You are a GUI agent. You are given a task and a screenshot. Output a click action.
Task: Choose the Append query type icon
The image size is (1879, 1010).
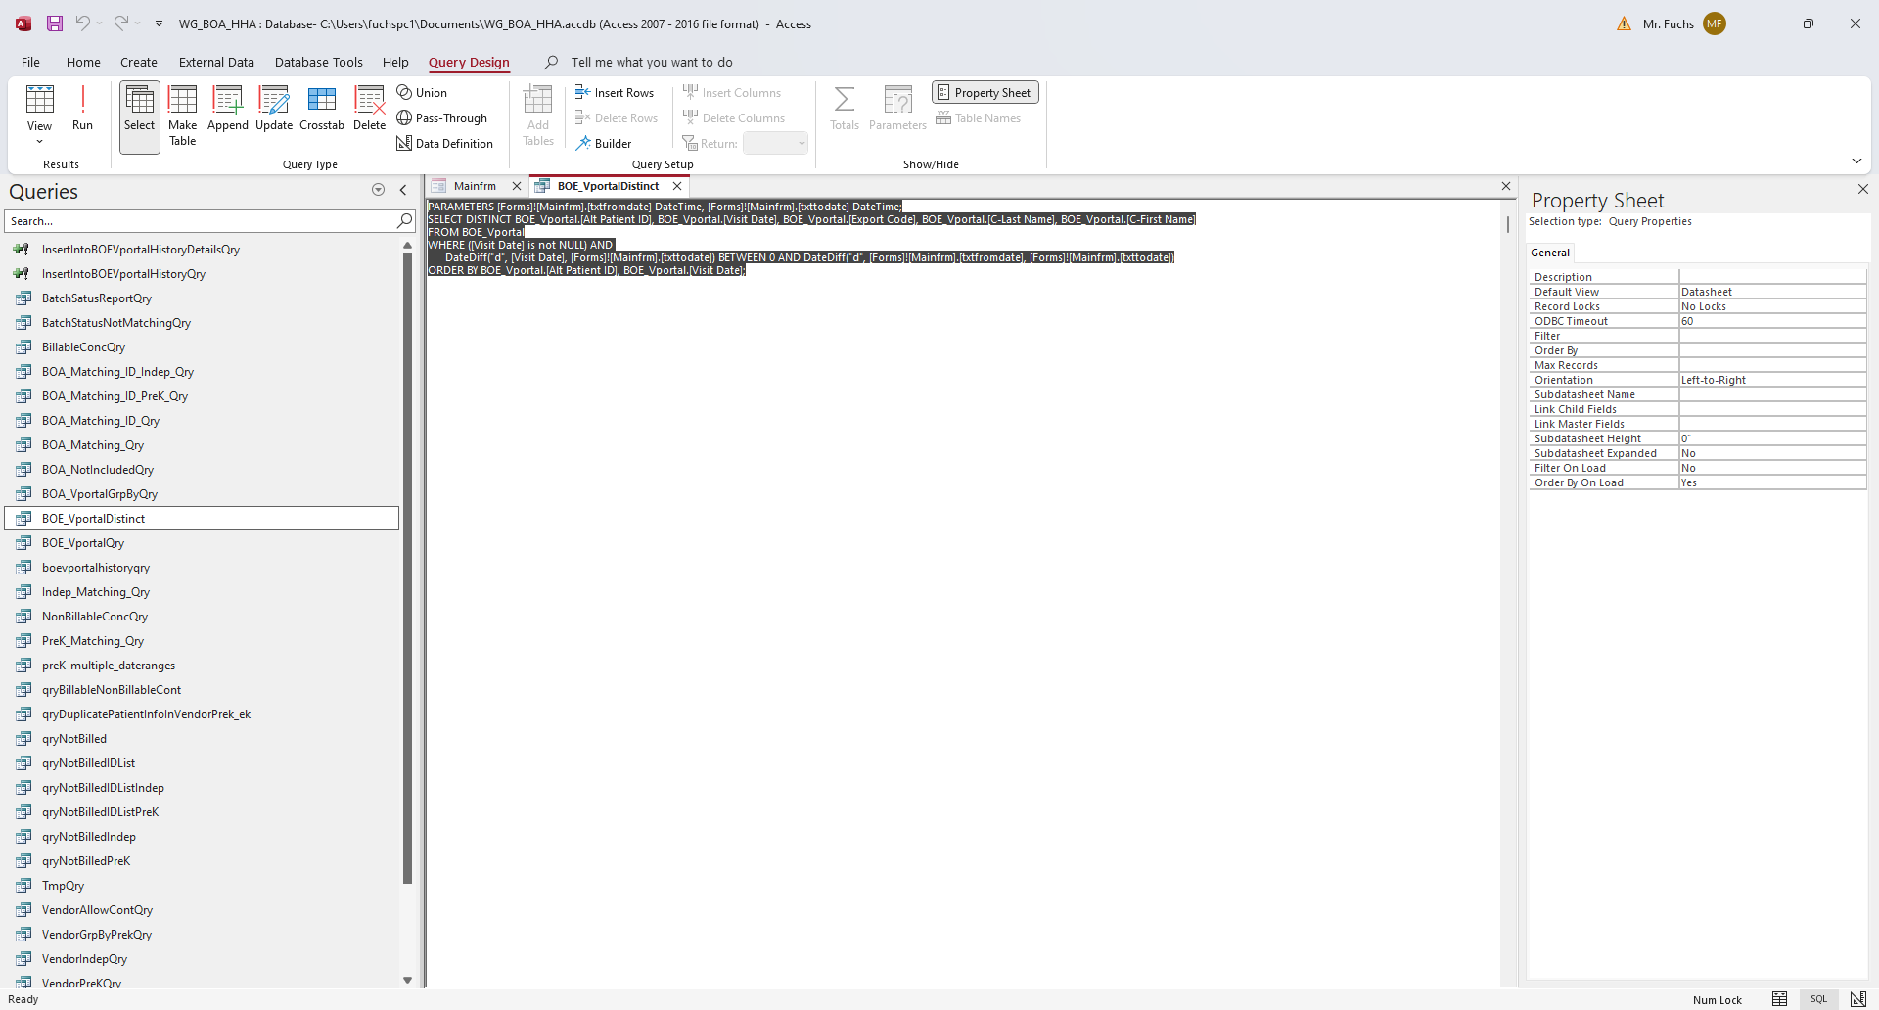pyautogui.click(x=228, y=108)
